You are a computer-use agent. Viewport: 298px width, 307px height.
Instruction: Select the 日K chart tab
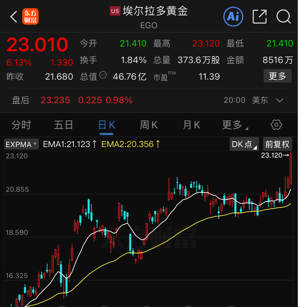coord(106,125)
